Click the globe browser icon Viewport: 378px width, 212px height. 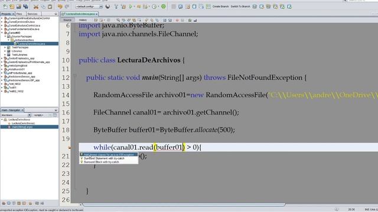pyautogui.click(x=107, y=6)
